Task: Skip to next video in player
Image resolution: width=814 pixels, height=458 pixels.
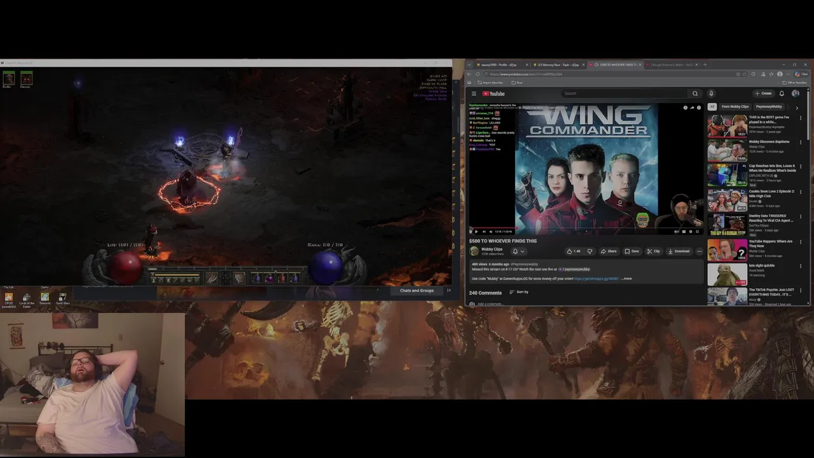Action: pos(483,232)
